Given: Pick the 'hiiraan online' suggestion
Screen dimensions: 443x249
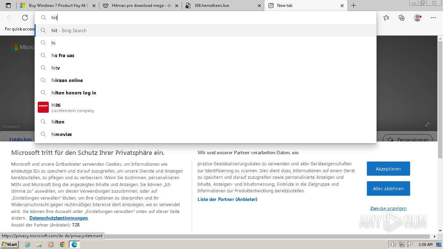Looking at the screenshot, I should pyautogui.click(x=206, y=80).
